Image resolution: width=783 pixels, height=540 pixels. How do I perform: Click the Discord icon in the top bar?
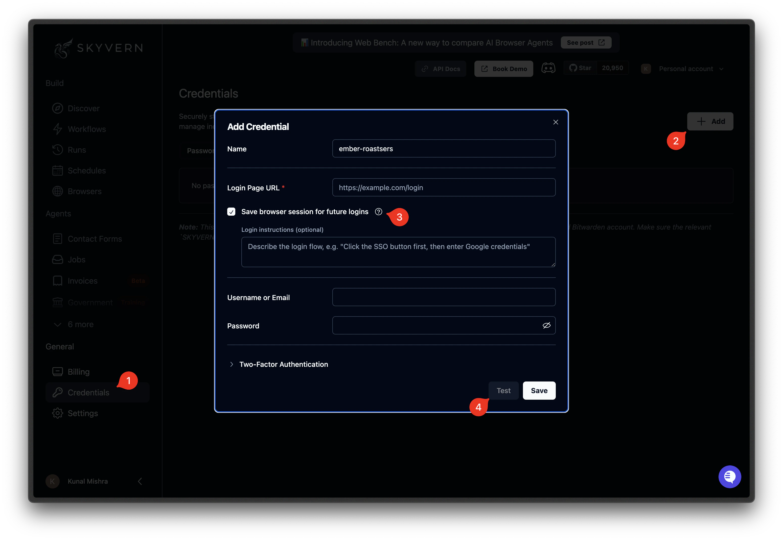click(x=548, y=68)
